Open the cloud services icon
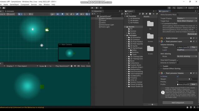The height and width of the screenshot is (111, 199). click(4, 8)
